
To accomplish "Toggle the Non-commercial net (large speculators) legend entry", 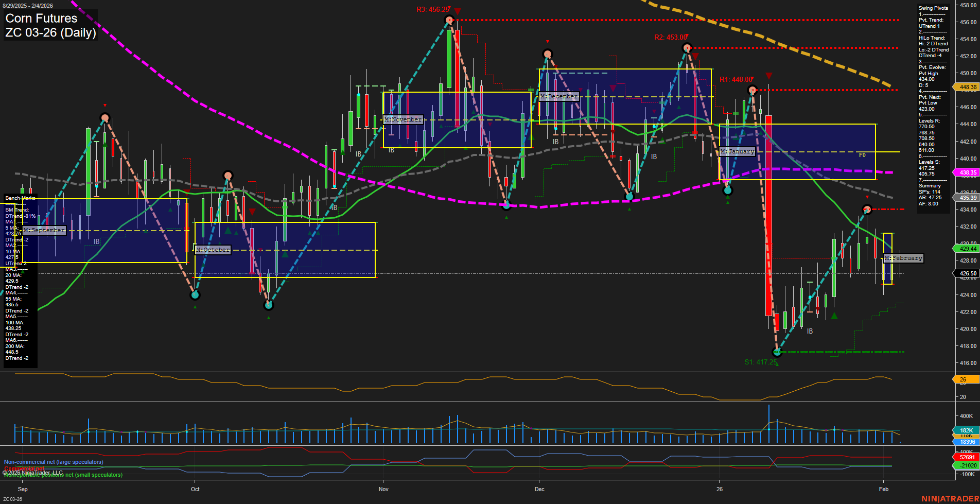I will pos(53,462).
